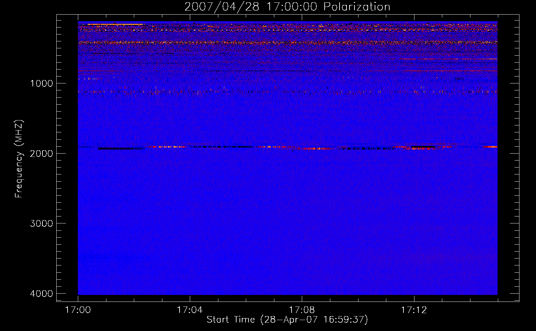The image size is (536, 331).
Task: Click the 17:00 time tick label
Action: point(78,310)
